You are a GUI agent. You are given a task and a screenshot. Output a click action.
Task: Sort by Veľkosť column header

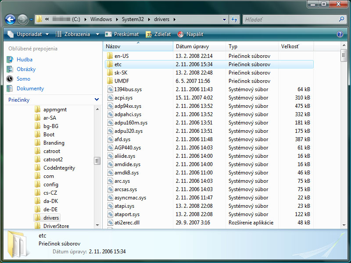coord(296,46)
